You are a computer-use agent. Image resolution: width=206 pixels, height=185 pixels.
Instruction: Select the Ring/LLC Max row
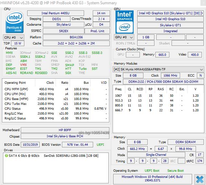pos(55,114)
